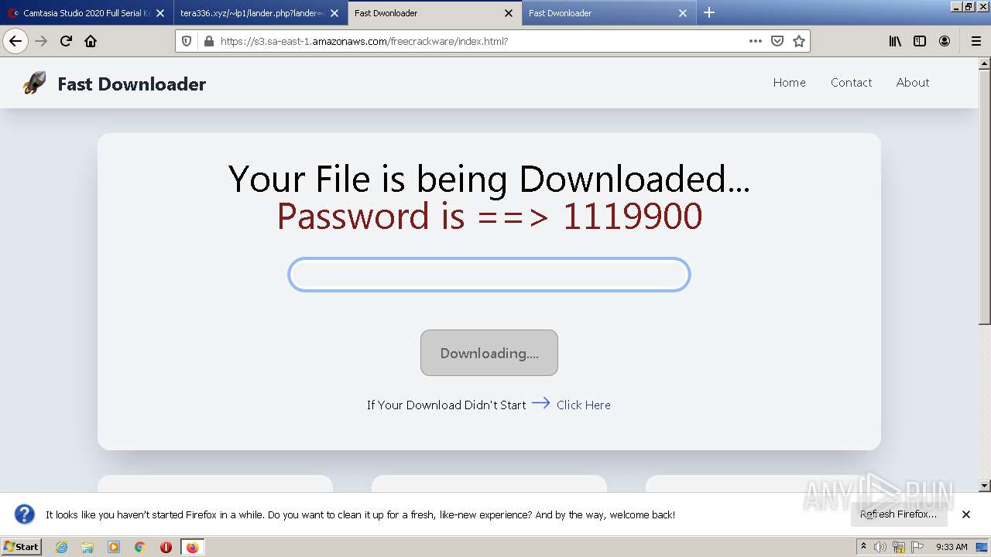Open the Firefox account menu
Screen dimensions: 991x557
945,41
